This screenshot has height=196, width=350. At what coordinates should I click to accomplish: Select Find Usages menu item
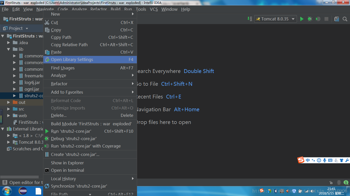pyautogui.click(x=90, y=68)
